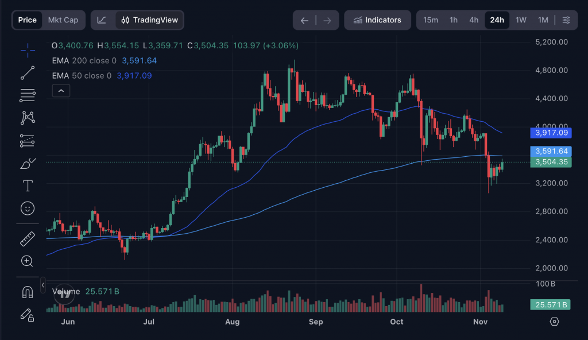Activate the zoom magnifier tool

[27, 261]
